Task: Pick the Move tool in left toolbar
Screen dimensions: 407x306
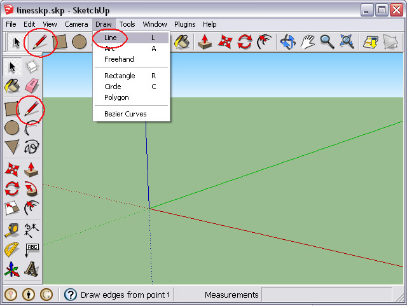Action: point(12,170)
